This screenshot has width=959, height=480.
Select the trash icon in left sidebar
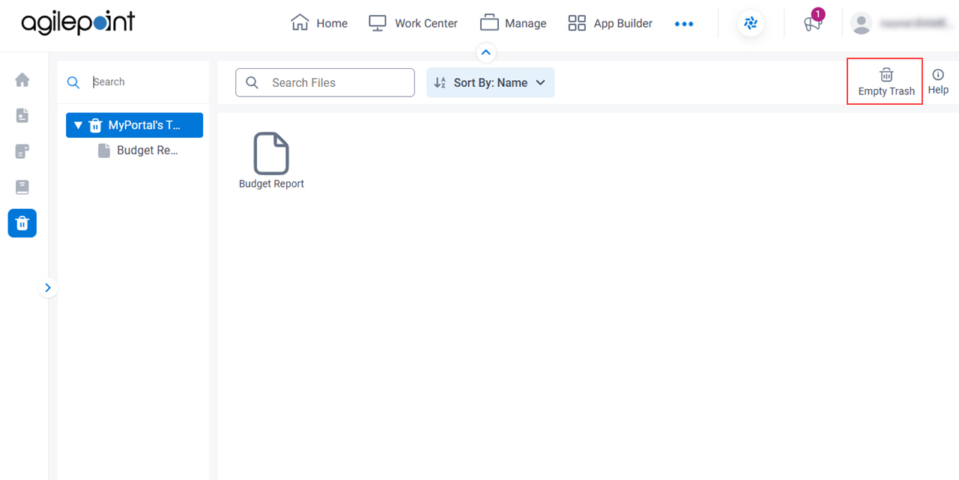[x=22, y=223]
